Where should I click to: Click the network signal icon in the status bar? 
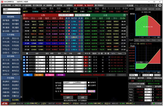(153, 103)
